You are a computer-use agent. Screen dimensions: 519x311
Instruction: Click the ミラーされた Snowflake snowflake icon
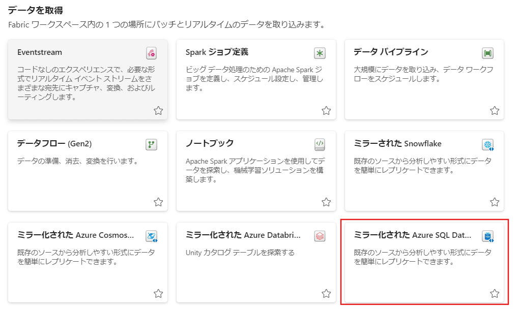pyautogui.click(x=488, y=144)
